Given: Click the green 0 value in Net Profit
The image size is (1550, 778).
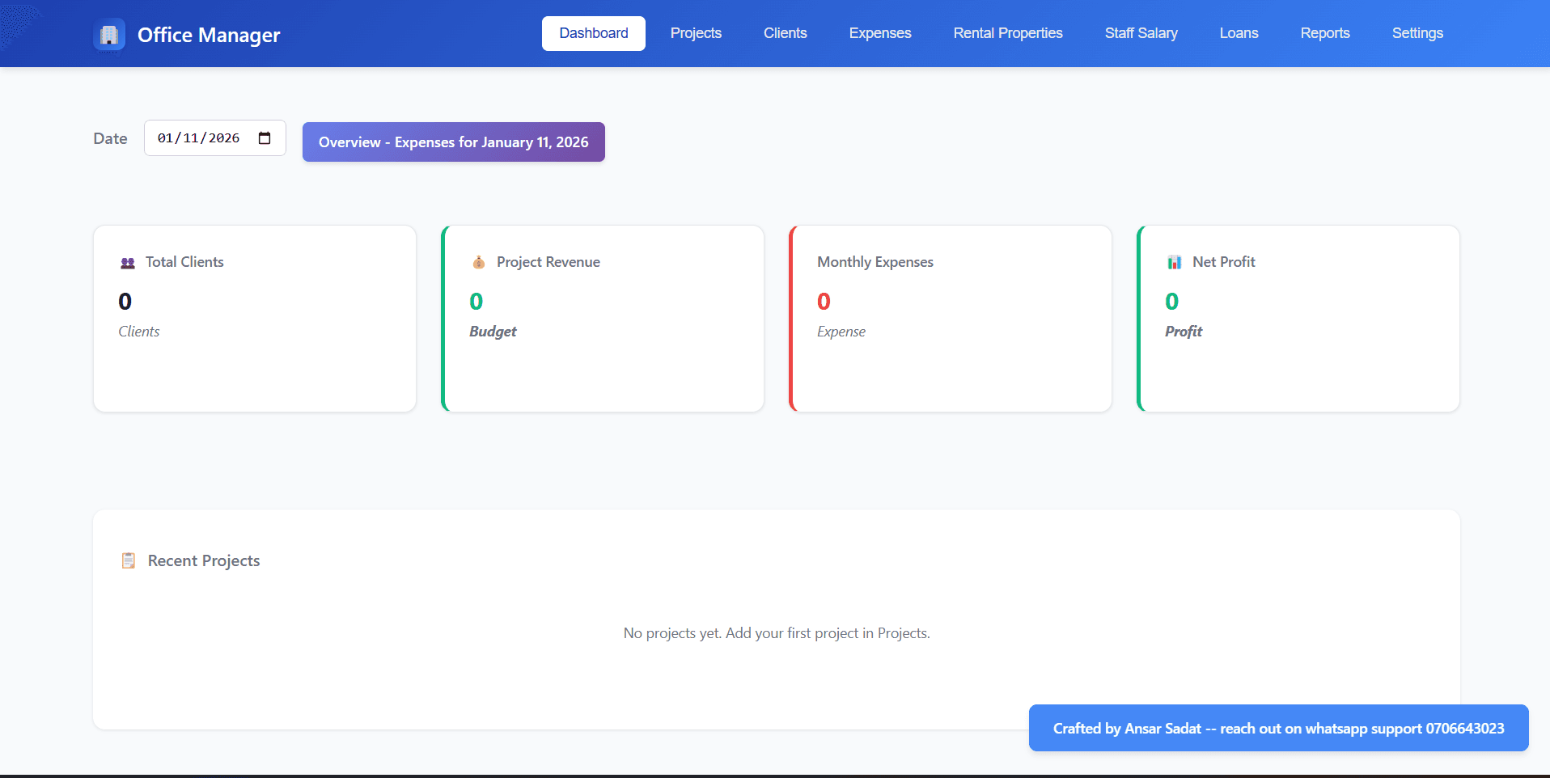Looking at the screenshot, I should [x=1171, y=302].
